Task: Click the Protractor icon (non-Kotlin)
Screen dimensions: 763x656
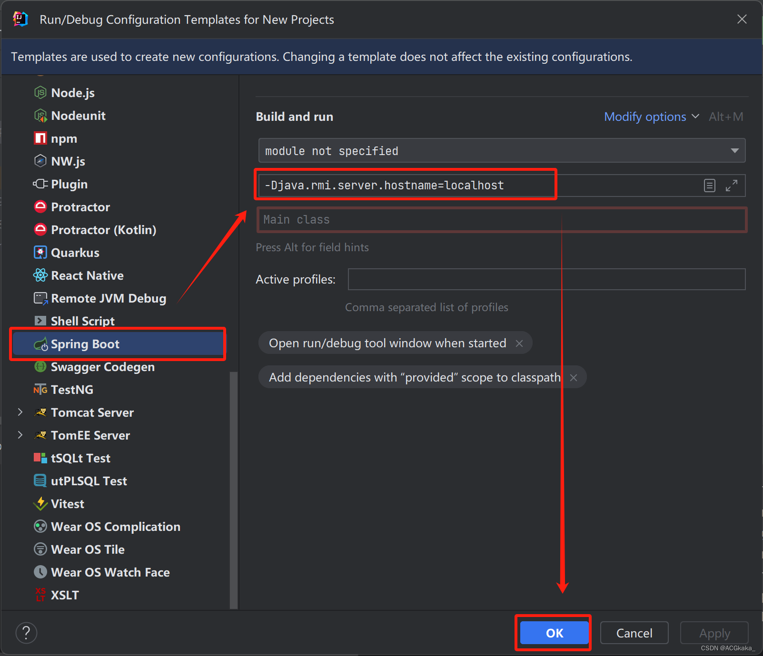Action: coord(40,207)
